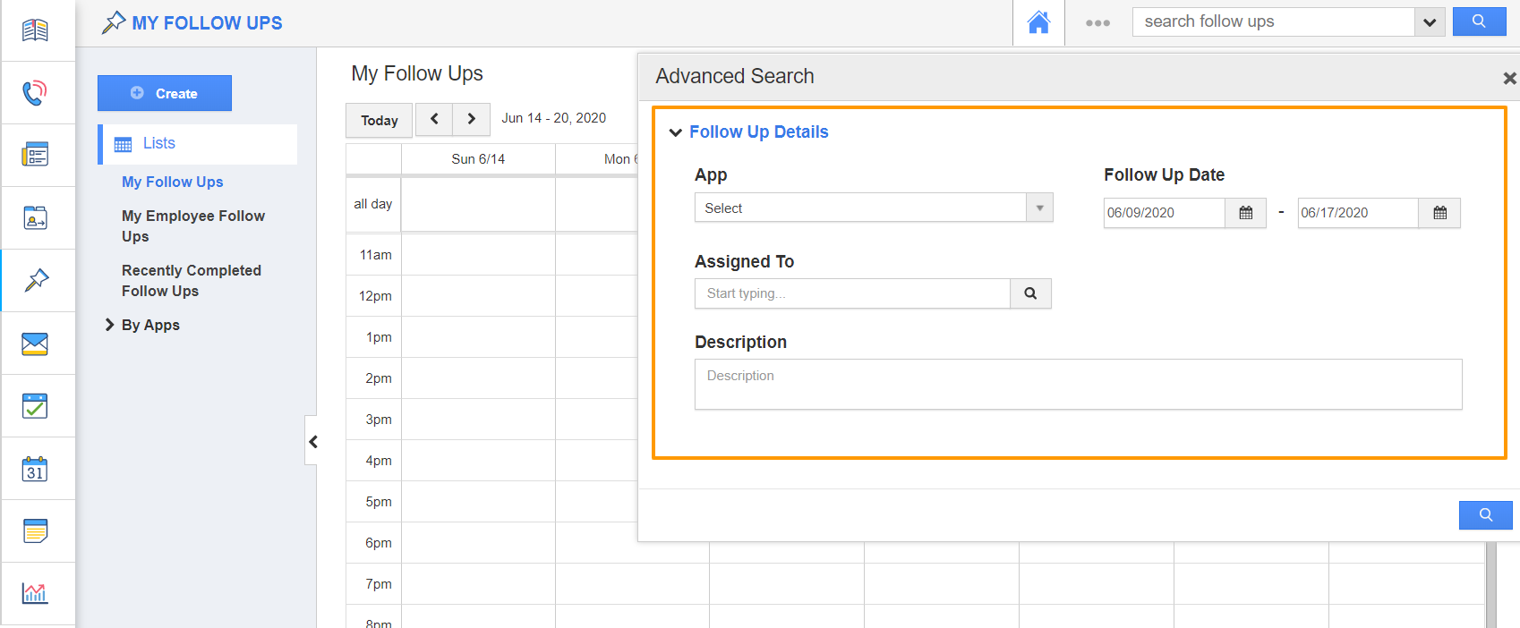
Task: Expand the App Select dropdown
Action: [x=1039, y=208]
